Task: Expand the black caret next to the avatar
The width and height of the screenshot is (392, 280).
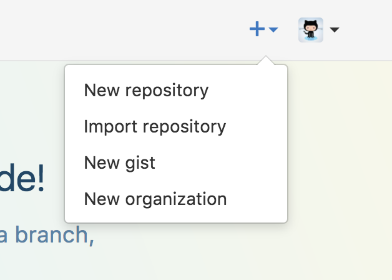Action: pos(335,30)
